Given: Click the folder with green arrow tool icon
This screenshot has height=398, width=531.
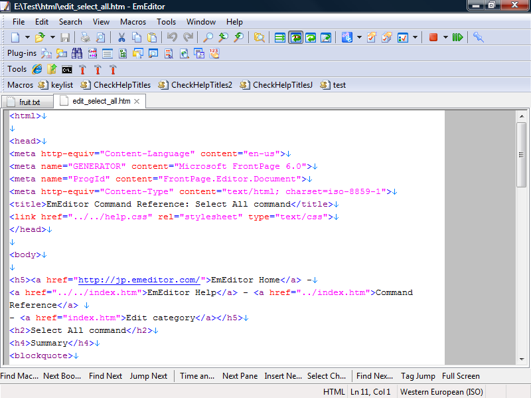Looking at the screenshot, I should click(52, 69).
